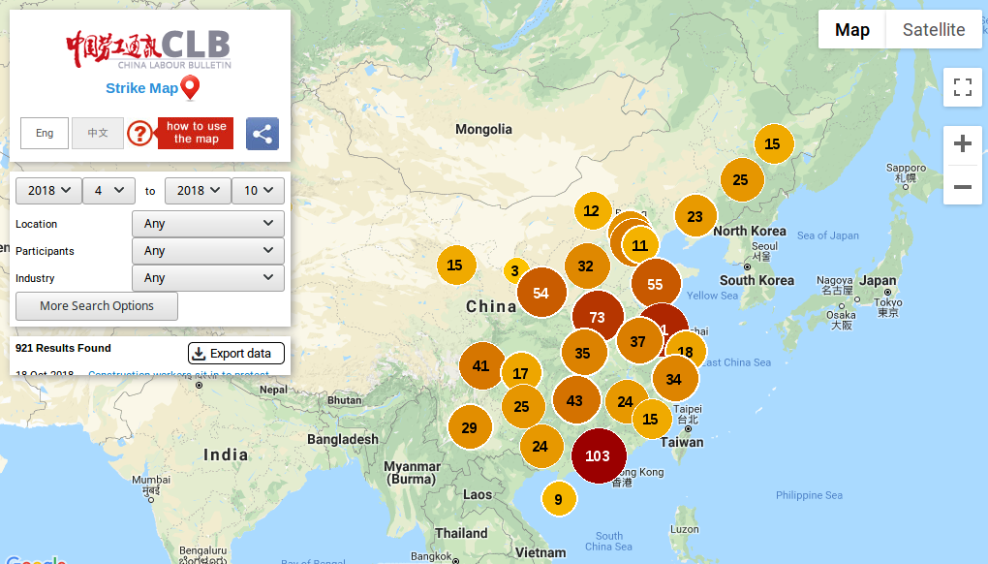Click the red Strike Map pin icon

(x=191, y=89)
